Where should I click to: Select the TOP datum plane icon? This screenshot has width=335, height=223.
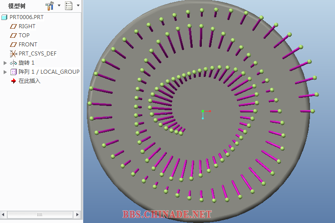point(13,35)
